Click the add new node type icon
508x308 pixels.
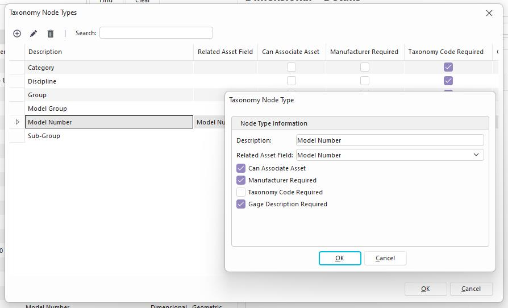(17, 34)
